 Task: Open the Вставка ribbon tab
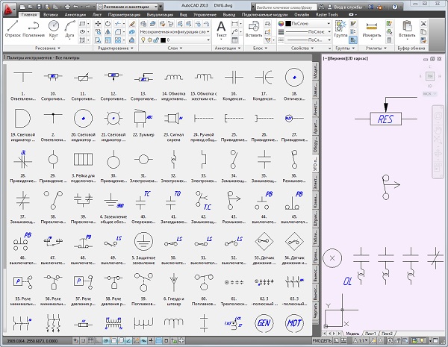coord(52,14)
